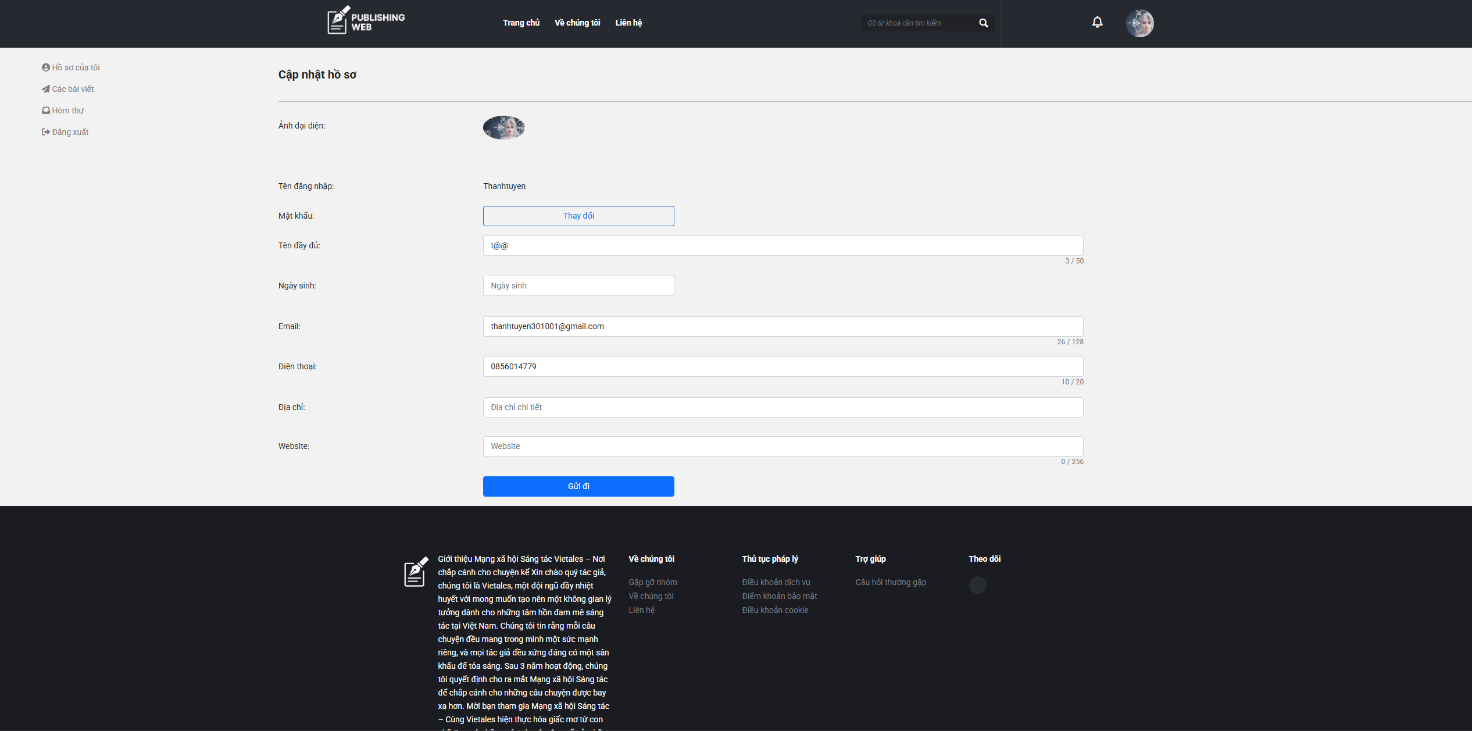The image size is (1472, 731).
Task: Open Hồ sơ của tôi sidebar item
Action: coord(71,67)
